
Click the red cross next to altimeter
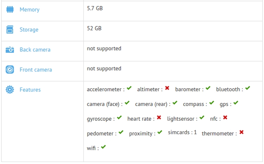tap(167, 88)
